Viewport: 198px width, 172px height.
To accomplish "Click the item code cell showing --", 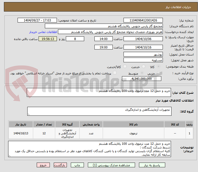I will pyautogui.click(x=175, y=133).
